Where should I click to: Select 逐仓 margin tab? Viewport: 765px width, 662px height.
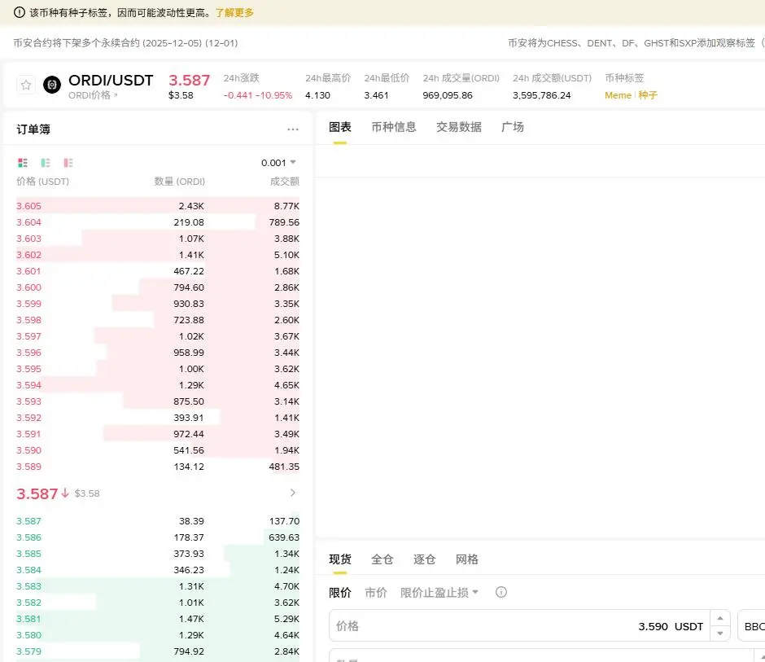click(x=424, y=559)
